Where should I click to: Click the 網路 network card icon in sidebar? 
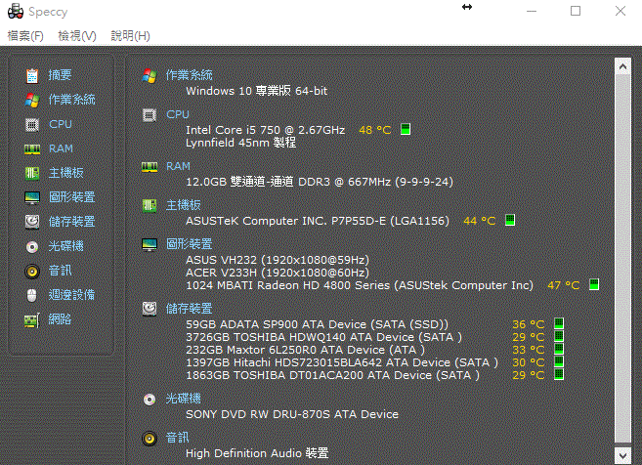(32, 319)
